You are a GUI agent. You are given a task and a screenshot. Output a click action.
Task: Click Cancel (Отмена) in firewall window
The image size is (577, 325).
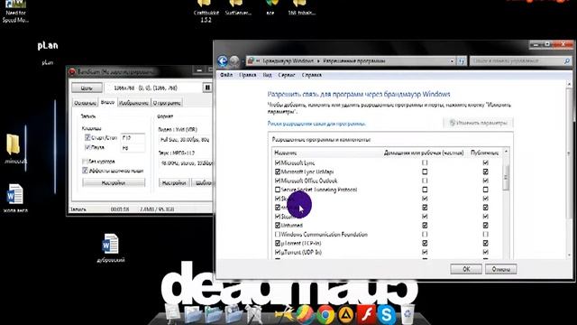pyautogui.click(x=500, y=269)
